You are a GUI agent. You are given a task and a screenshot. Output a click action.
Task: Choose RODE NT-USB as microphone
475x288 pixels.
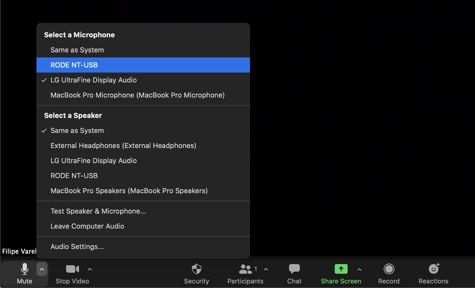click(x=74, y=65)
